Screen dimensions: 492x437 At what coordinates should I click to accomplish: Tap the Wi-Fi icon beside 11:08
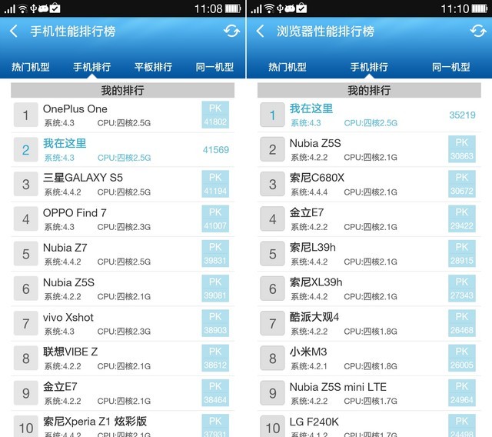(x=23, y=8)
